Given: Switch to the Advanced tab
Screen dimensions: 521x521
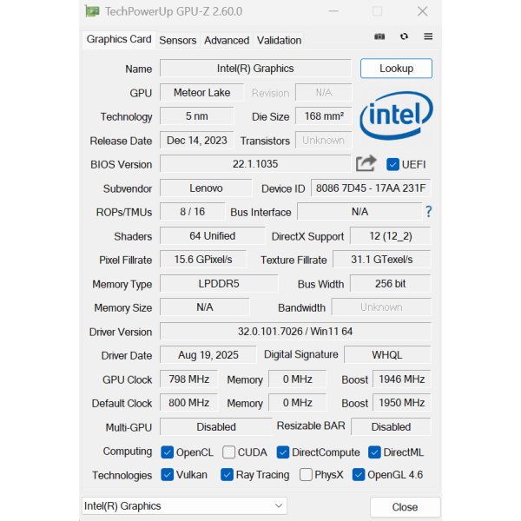Looking at the screenshot, I should (227, 41).
